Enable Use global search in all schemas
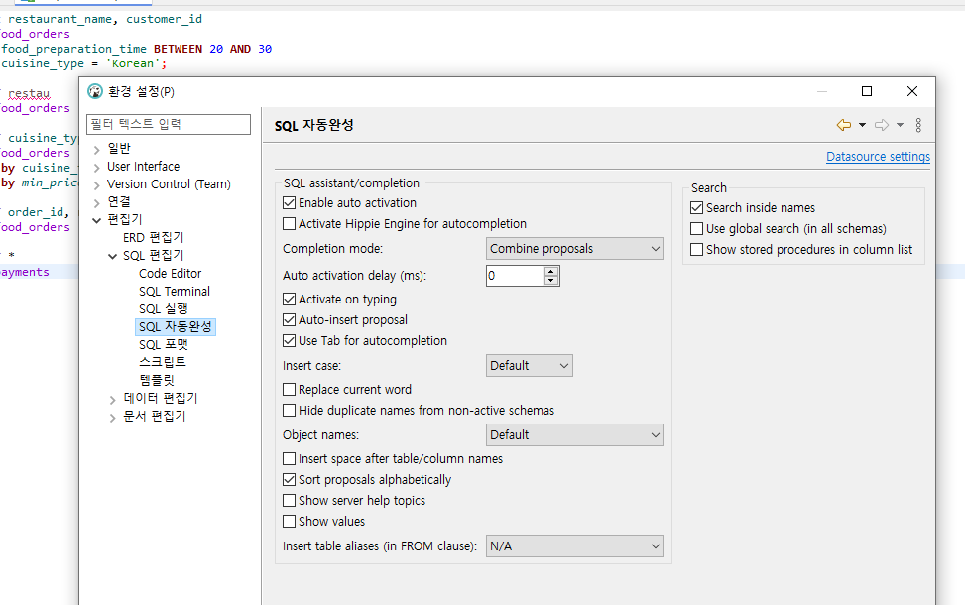The image size is (965, 605). (x=696, y=229)
